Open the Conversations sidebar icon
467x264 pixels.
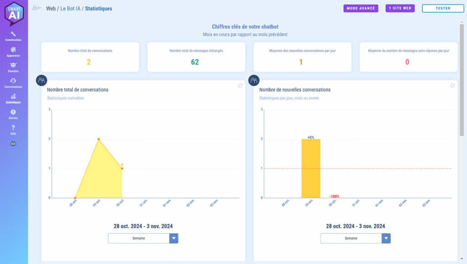(13, 82)
